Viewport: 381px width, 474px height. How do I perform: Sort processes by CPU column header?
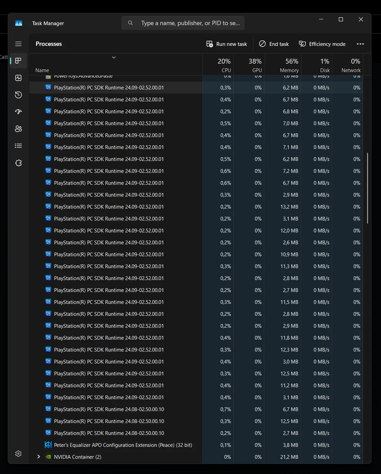click(218, 65)
